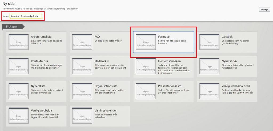Screen dimensions: 273x131
Task: Click the Kontakta oss title
Action: tap(39, 61)
